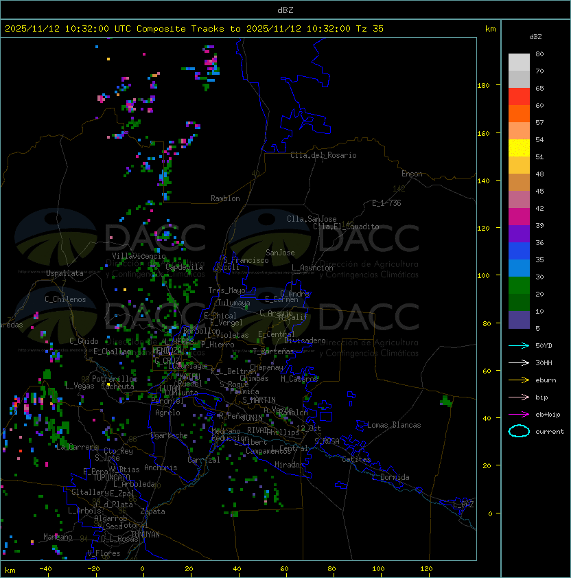571x578 pixels.
Task: Click the cyan 50YD track arrow in legend
Action: point(519,346)
